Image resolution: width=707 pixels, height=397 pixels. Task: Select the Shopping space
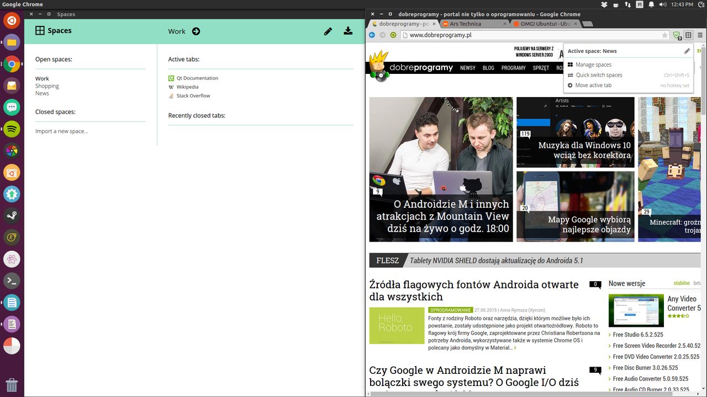47,86
